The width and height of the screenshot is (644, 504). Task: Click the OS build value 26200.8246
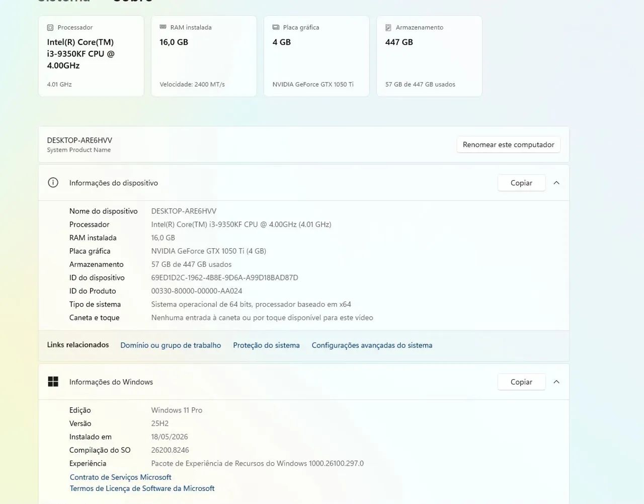pos(170,450)
